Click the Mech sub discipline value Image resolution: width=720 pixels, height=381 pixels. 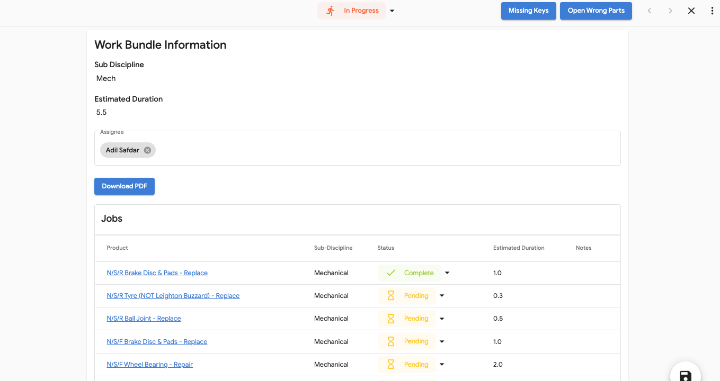pyautogui.click(x=106, y=78)
